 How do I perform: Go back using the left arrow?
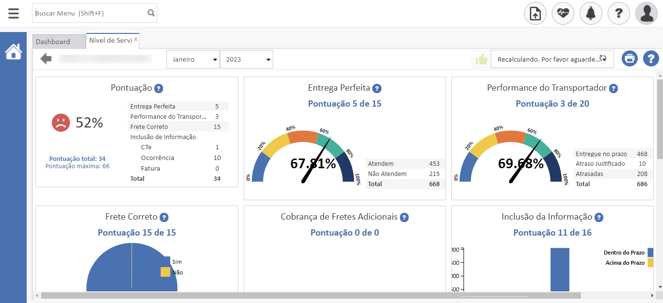(46, 59)
